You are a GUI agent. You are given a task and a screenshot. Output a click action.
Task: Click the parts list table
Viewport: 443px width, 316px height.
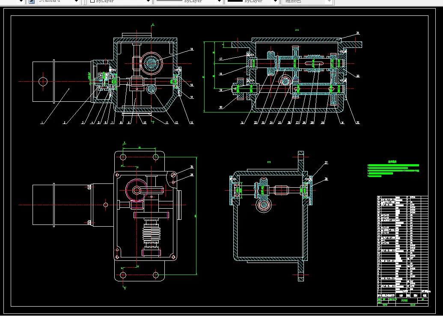point(402,244)
